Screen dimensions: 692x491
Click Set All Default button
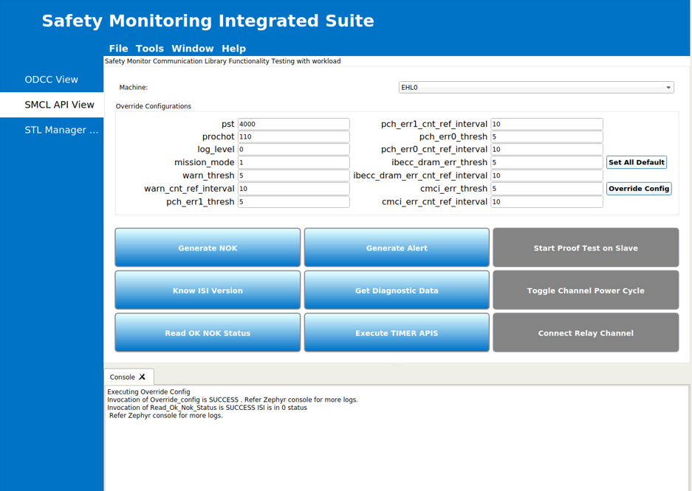coord(636,162)
